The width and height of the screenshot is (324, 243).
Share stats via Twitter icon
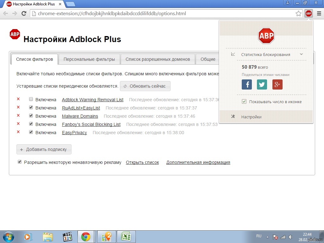262,84
